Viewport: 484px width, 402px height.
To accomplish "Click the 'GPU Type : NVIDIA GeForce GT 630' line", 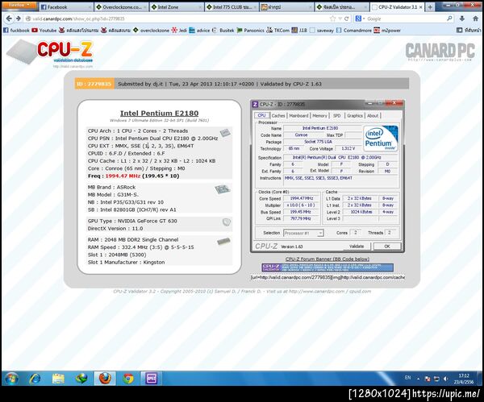I will [132, 221].
